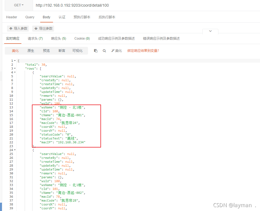Open the 后执行脚本 tab
The height and width of the screenshot is (211, 260).
(x=107, y=17)
